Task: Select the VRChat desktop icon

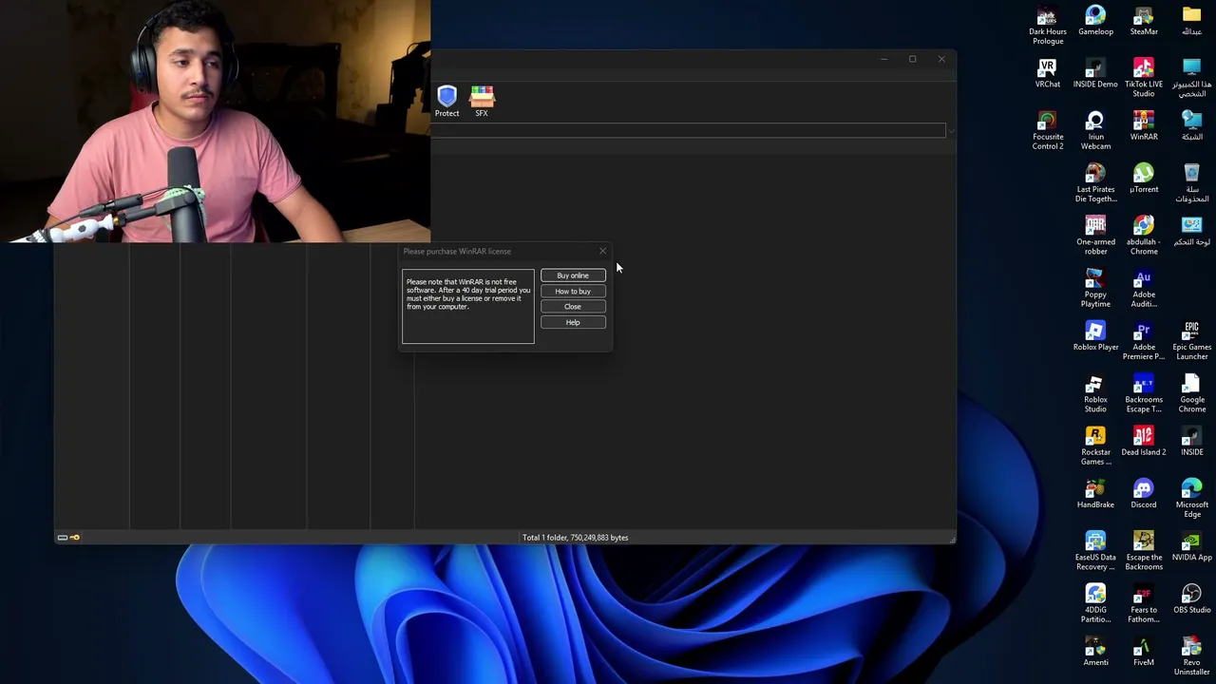Action: point(1048,73)
